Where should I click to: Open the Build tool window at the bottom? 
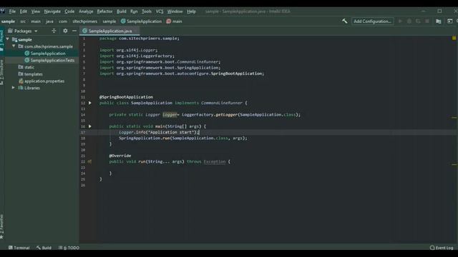click(44, 248)
